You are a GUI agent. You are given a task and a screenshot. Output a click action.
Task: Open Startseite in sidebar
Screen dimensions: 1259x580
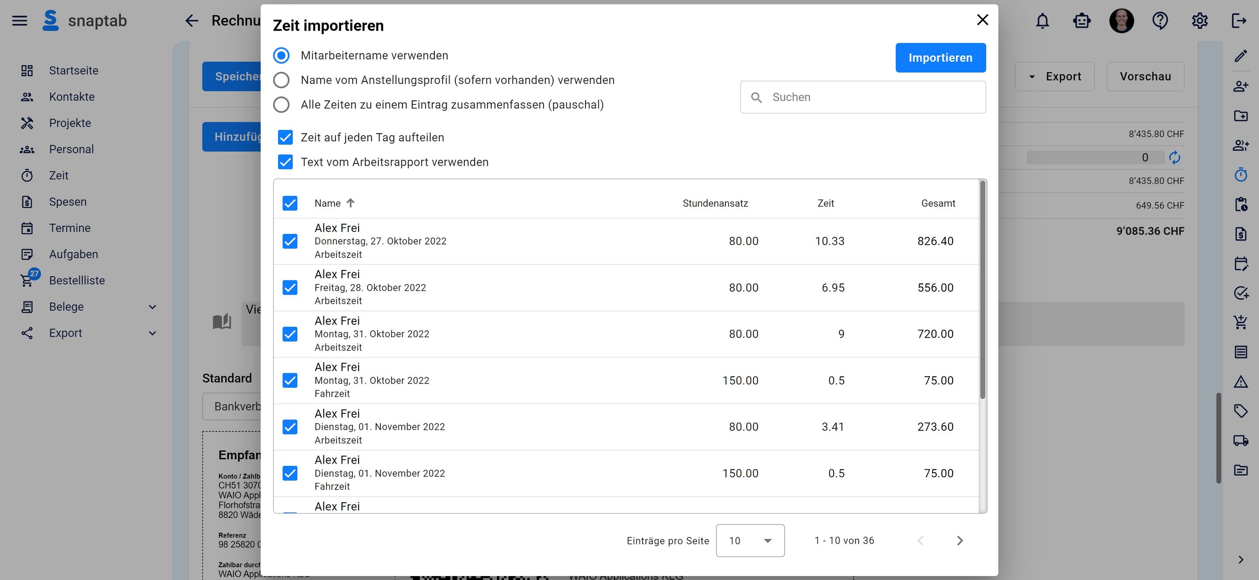[73, 70]
